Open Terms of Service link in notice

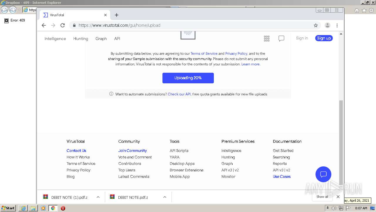pyautogui.click(x=204, y=54)
